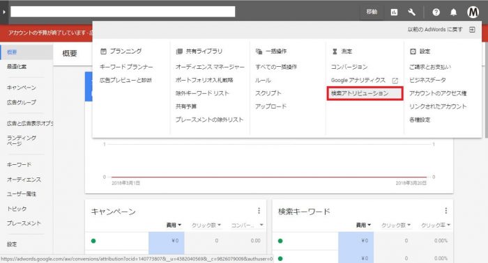Open ユーザー属性 in left navigation
488x263 pixels.
coord(22,193)
